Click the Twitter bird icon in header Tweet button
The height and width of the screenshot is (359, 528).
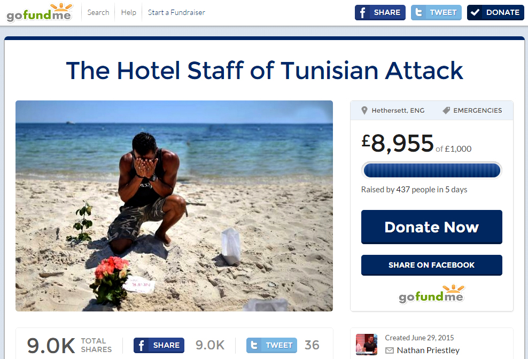[x=418, y=12]
